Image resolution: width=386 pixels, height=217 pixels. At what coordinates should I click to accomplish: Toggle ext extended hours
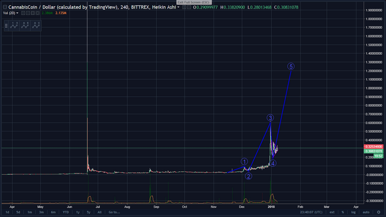point(332,212)
